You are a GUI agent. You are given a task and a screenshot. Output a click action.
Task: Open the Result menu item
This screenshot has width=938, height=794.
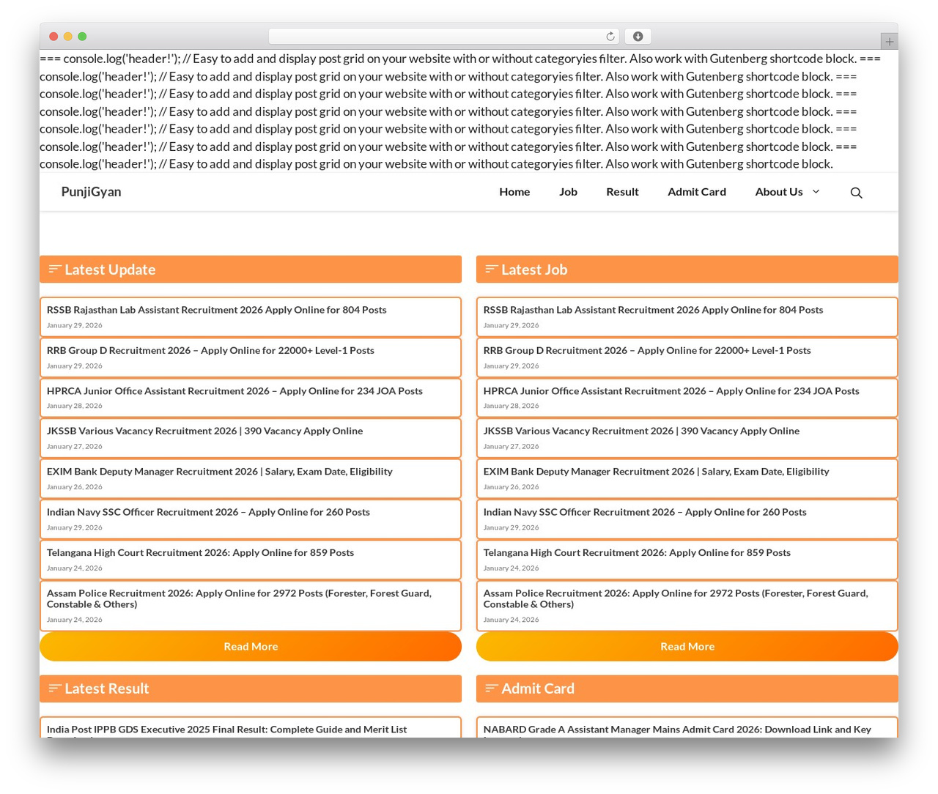622,192
